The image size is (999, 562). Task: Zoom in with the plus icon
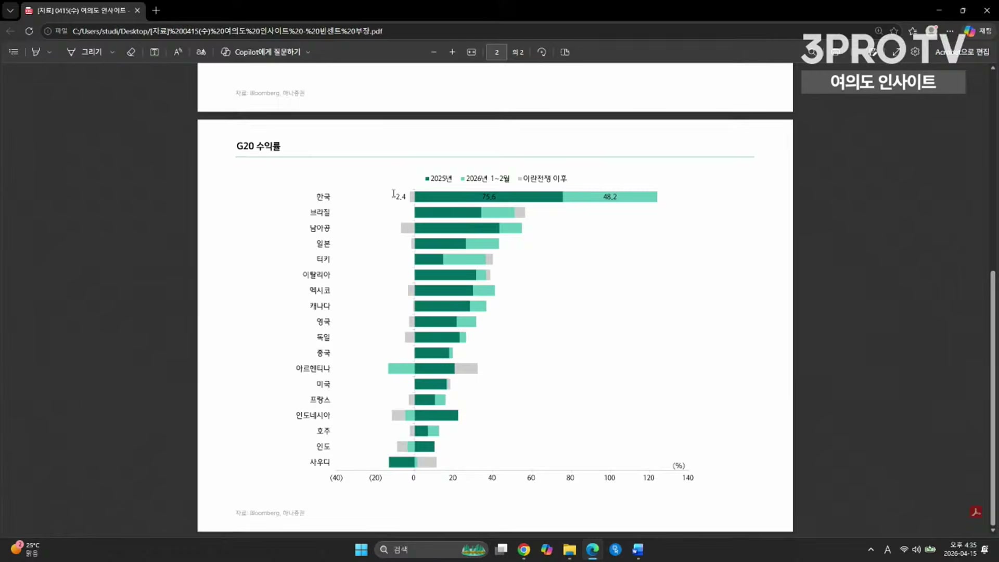(452, 52)
